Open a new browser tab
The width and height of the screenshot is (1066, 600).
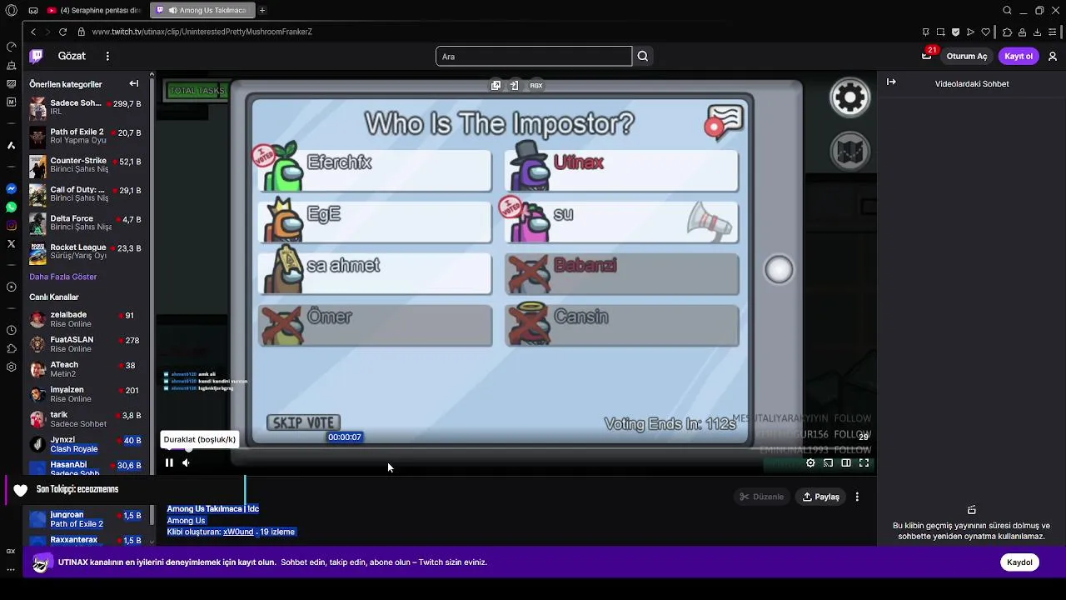(262, 10)
